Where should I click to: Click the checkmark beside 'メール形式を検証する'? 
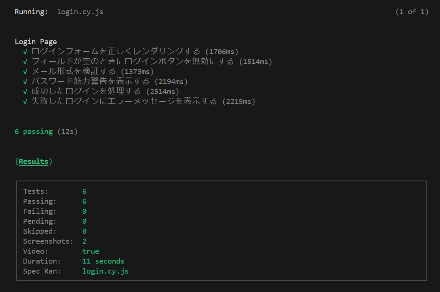[x=25, y=72]
